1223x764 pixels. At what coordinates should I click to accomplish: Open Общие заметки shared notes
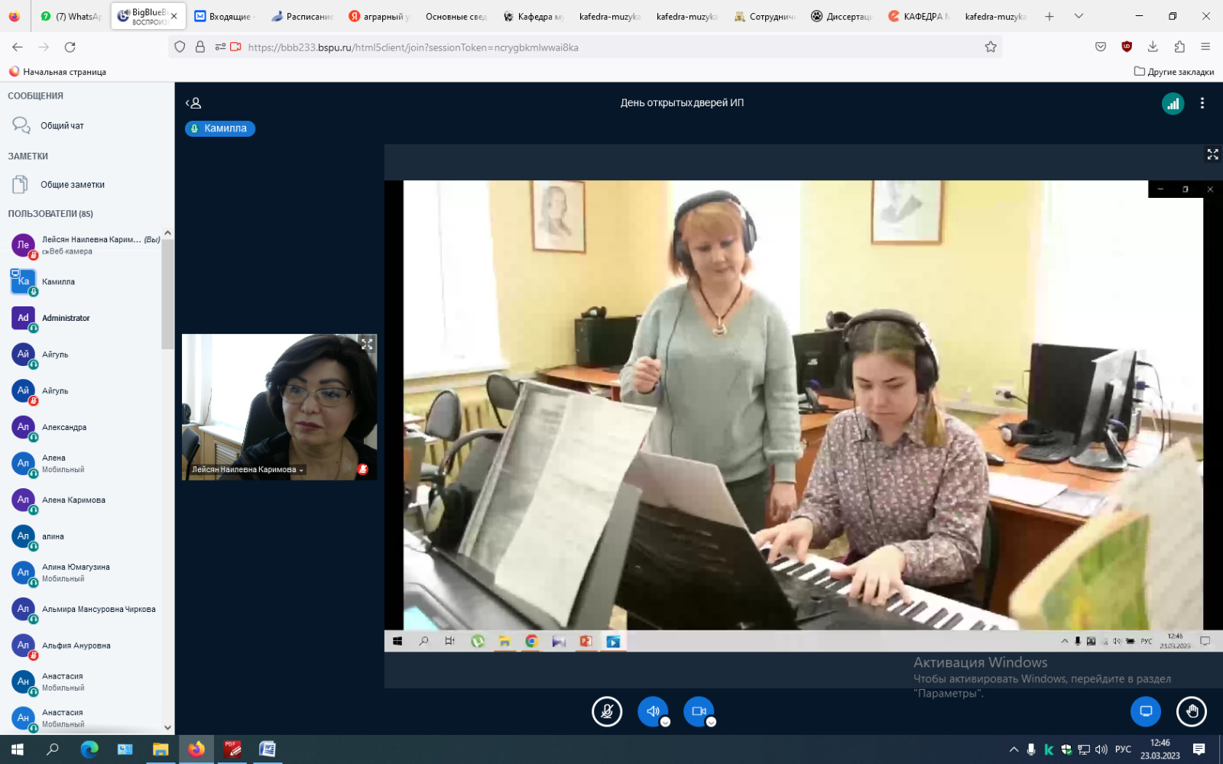pyautogui.click(x=72, y=185)
